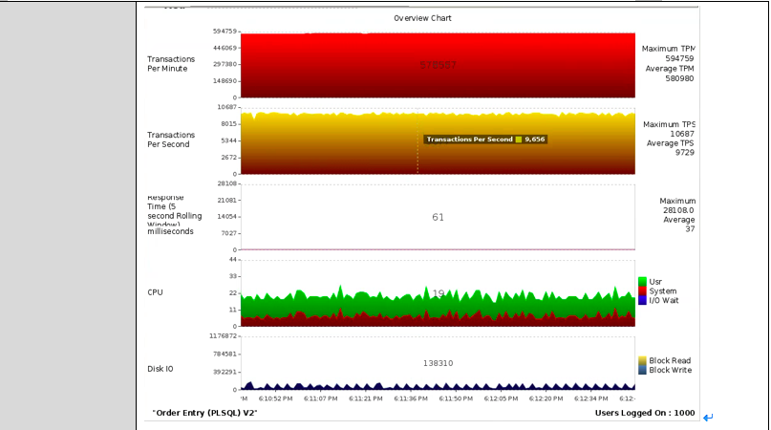Click the 9,656 value in the tooltip
The height and width of the screenshot is (430, 771).
click(534, 140)
